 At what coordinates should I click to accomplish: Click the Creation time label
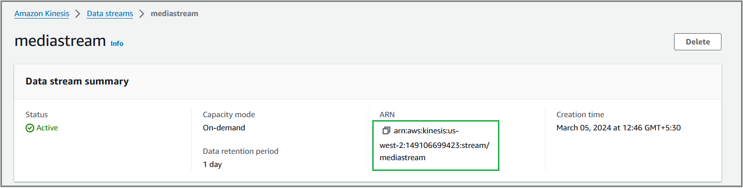coord(580,115)
